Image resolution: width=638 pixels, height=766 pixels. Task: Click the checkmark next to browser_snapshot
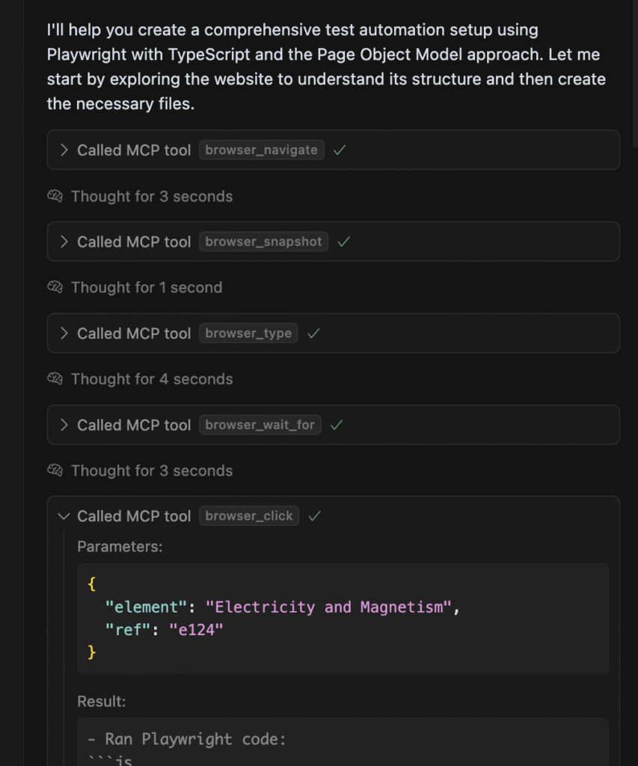343,242
